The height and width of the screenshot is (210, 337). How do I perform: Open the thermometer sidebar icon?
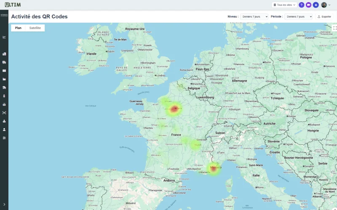click(x=4, y=96)
